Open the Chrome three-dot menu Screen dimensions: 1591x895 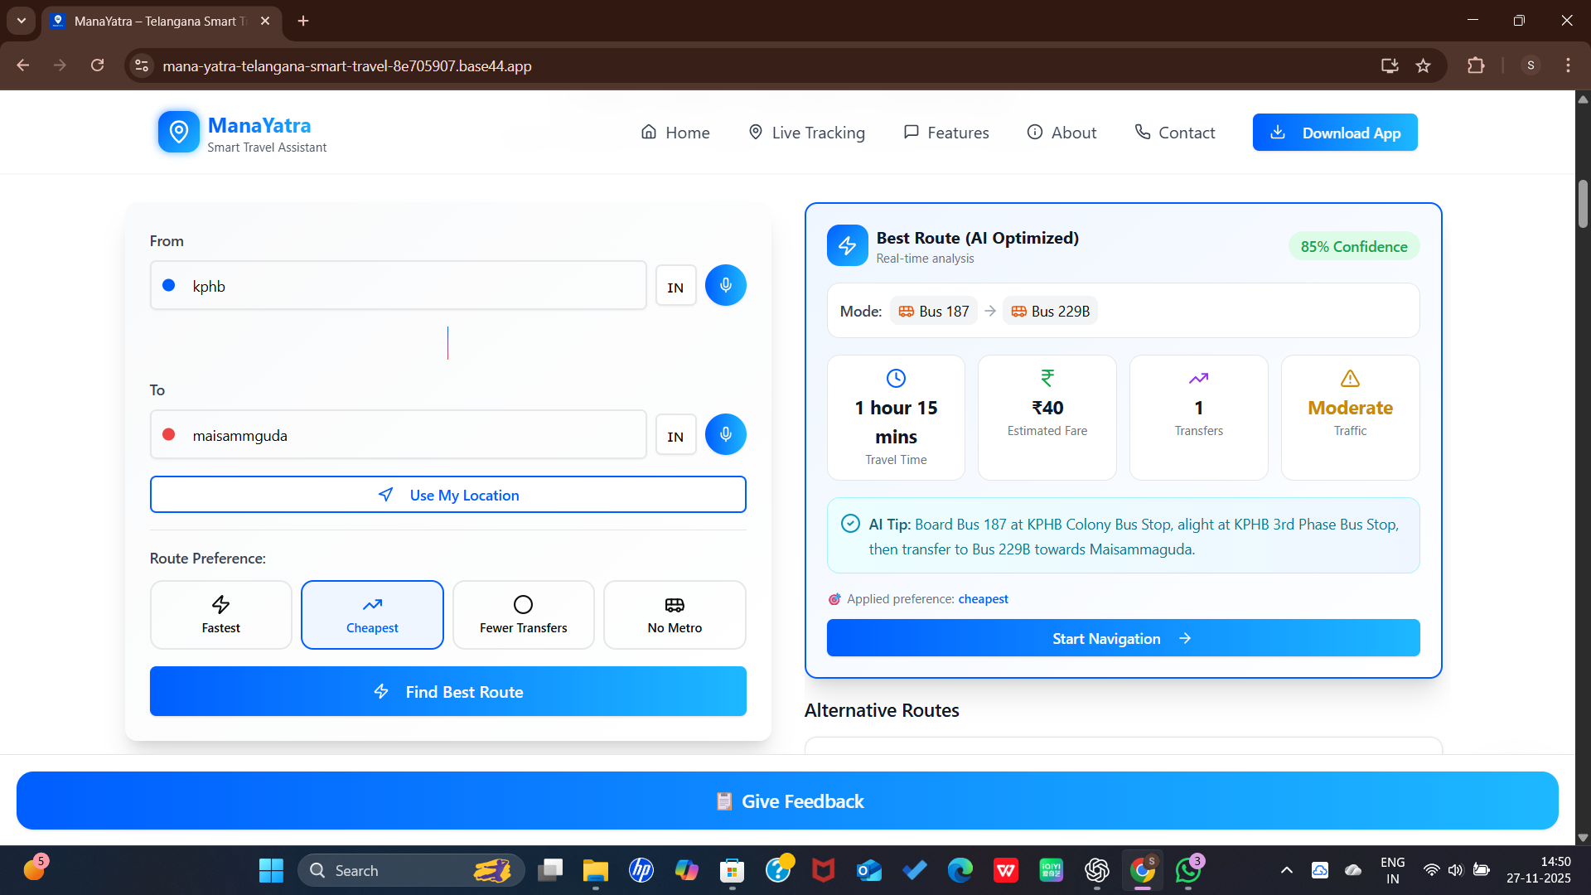click(x=1568, y=65)
